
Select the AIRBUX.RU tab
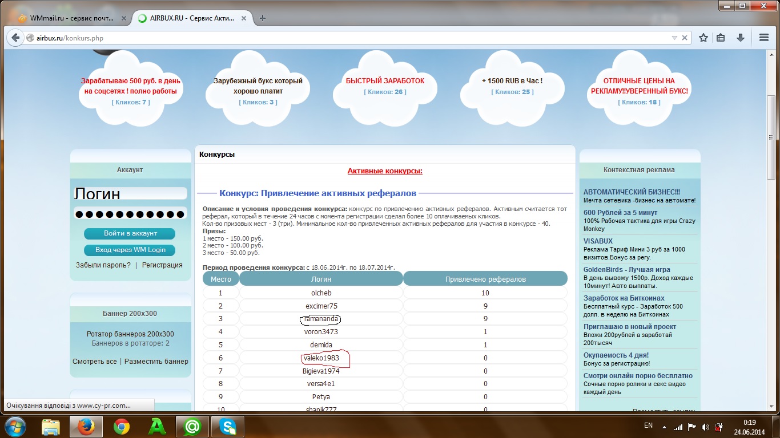click(x=192, y=18)
